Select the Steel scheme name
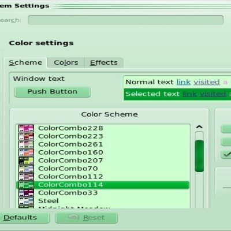This screenshot has width=231, height=231. click(49, 201)
